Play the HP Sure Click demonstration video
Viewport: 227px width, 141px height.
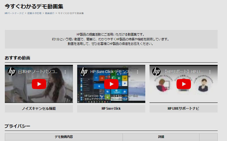(x=111, y=84)
